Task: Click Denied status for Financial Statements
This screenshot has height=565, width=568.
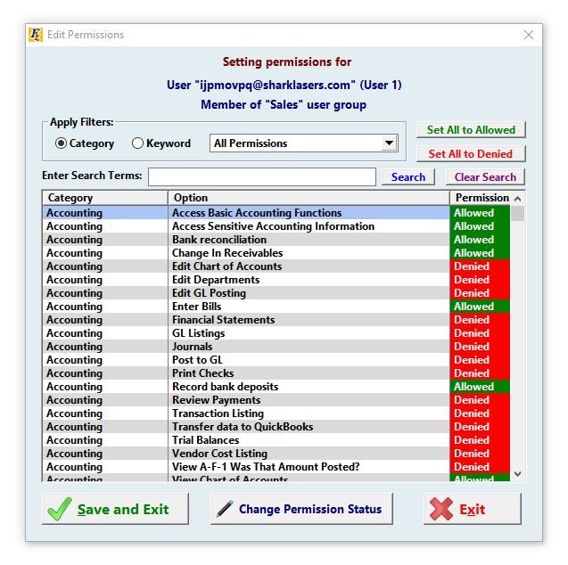Action: (480, 320)
